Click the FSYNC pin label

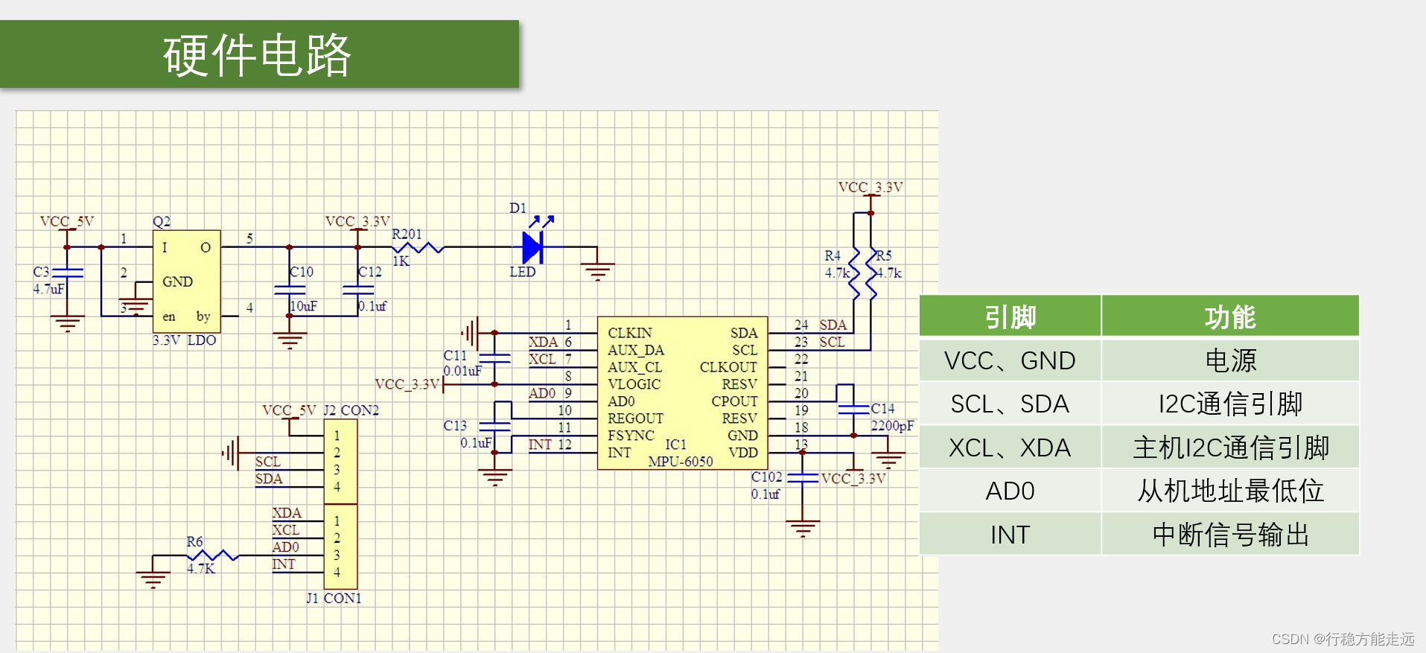point(631,436)
